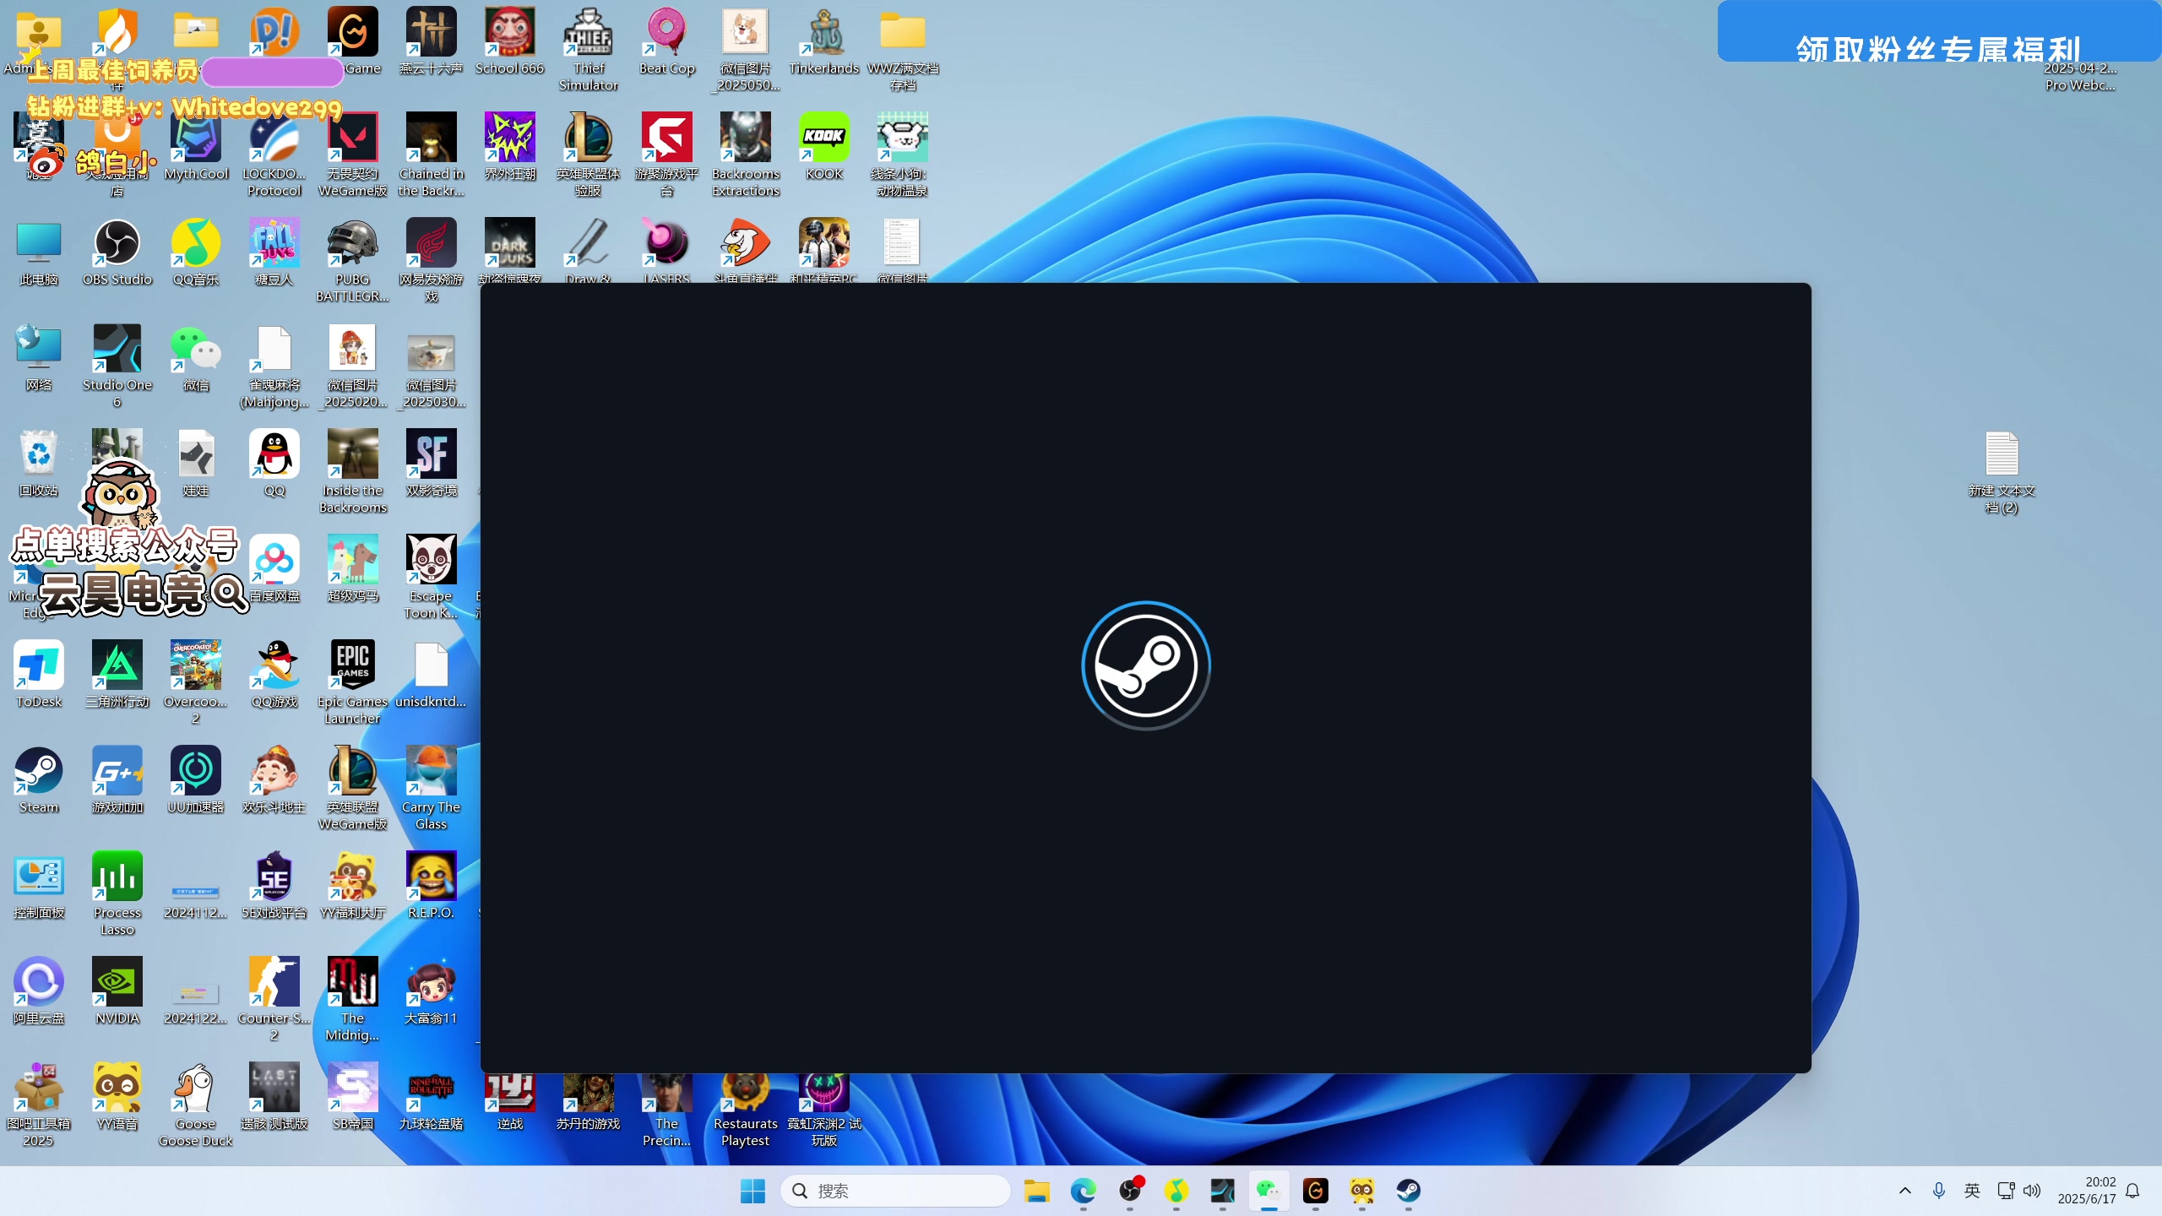
Task: Open the Beat Cop desktop shortcut
Action: click(x=667, y=41)
